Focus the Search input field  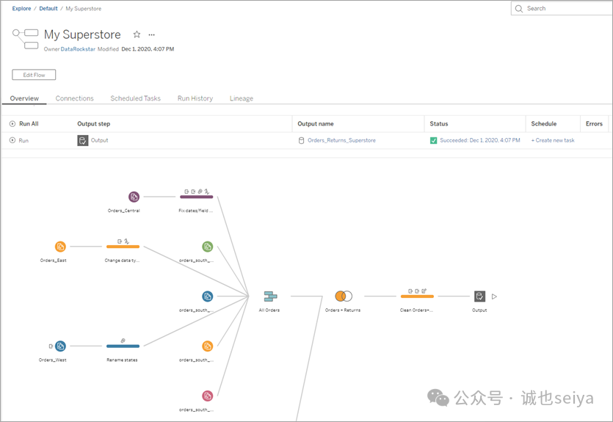(563, 8)
